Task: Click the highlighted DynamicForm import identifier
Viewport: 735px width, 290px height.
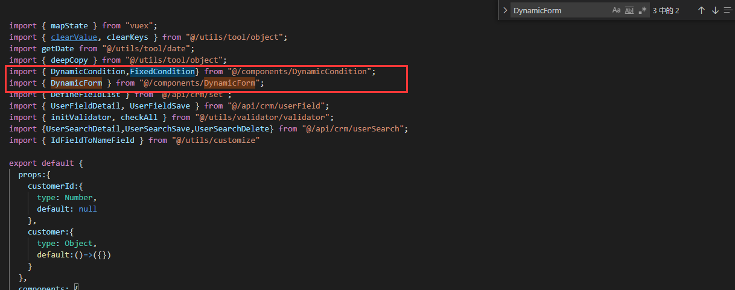Action: [x=76, y=83]
